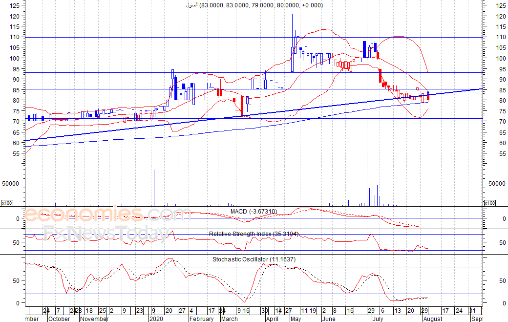The height and width of the screenshot is (322, 508).
Task: Click the 55 price label on the left axis
Action: point(16,153)
